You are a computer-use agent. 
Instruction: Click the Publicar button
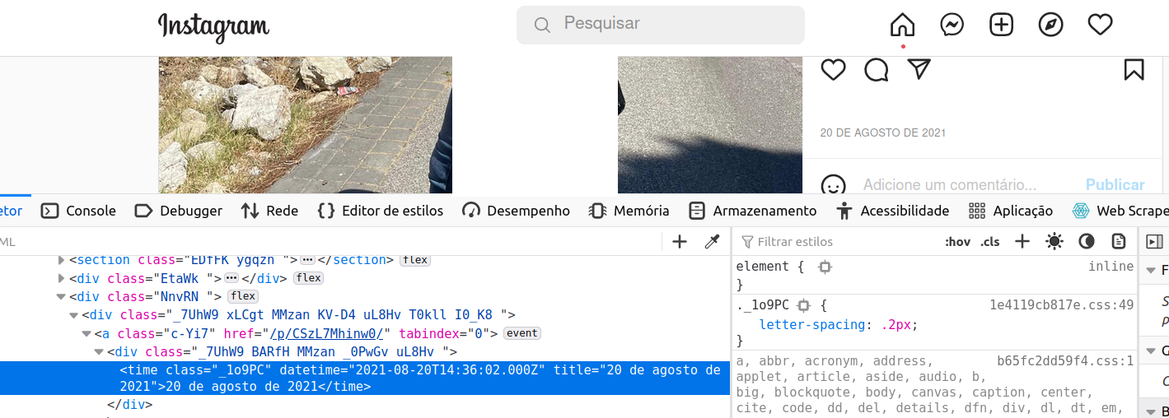pos(1115,185)
